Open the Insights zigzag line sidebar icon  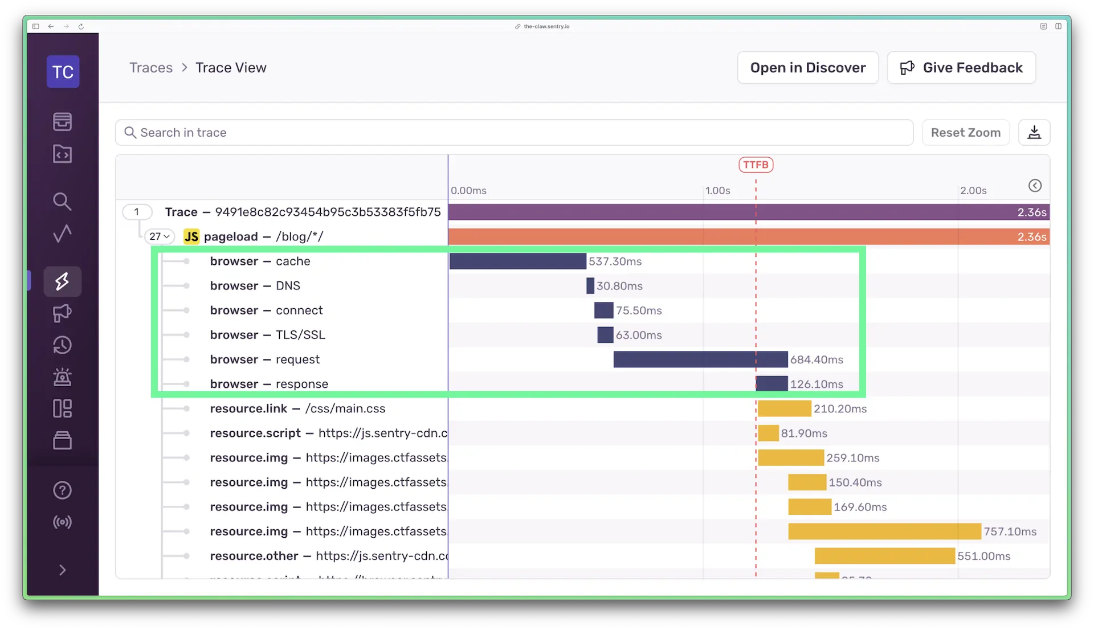tap(62, 234)
